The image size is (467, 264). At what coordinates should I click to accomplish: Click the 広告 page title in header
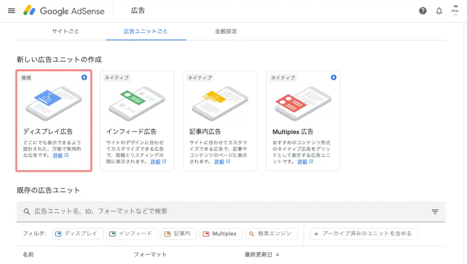[138, 11]
